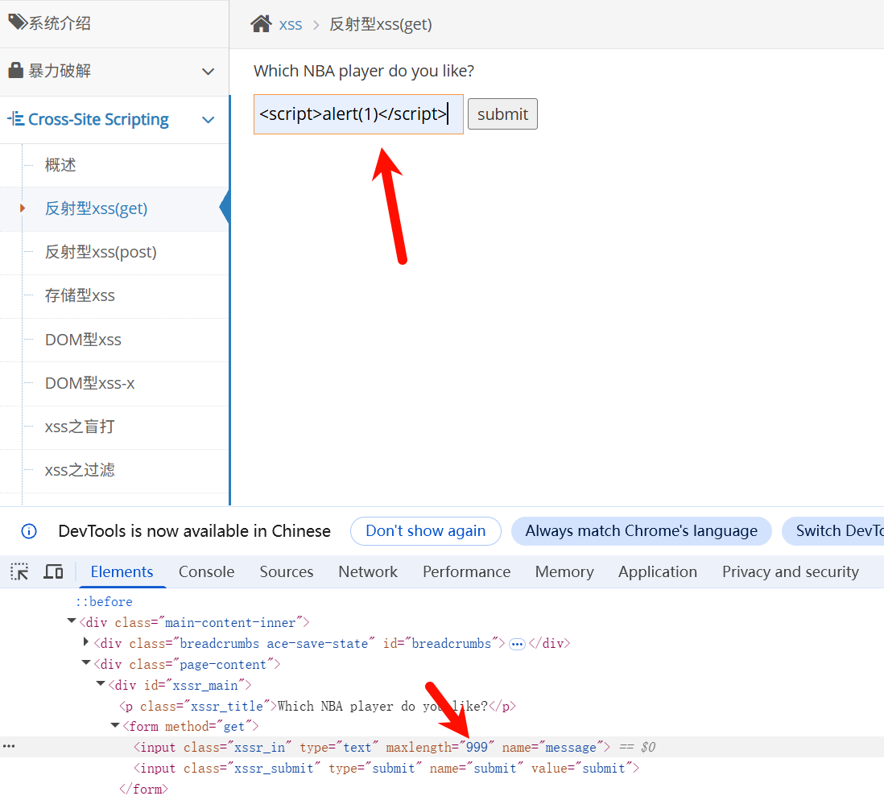
Task: Collapse the main-content-inner div node
Action: [x=72, y=621]
